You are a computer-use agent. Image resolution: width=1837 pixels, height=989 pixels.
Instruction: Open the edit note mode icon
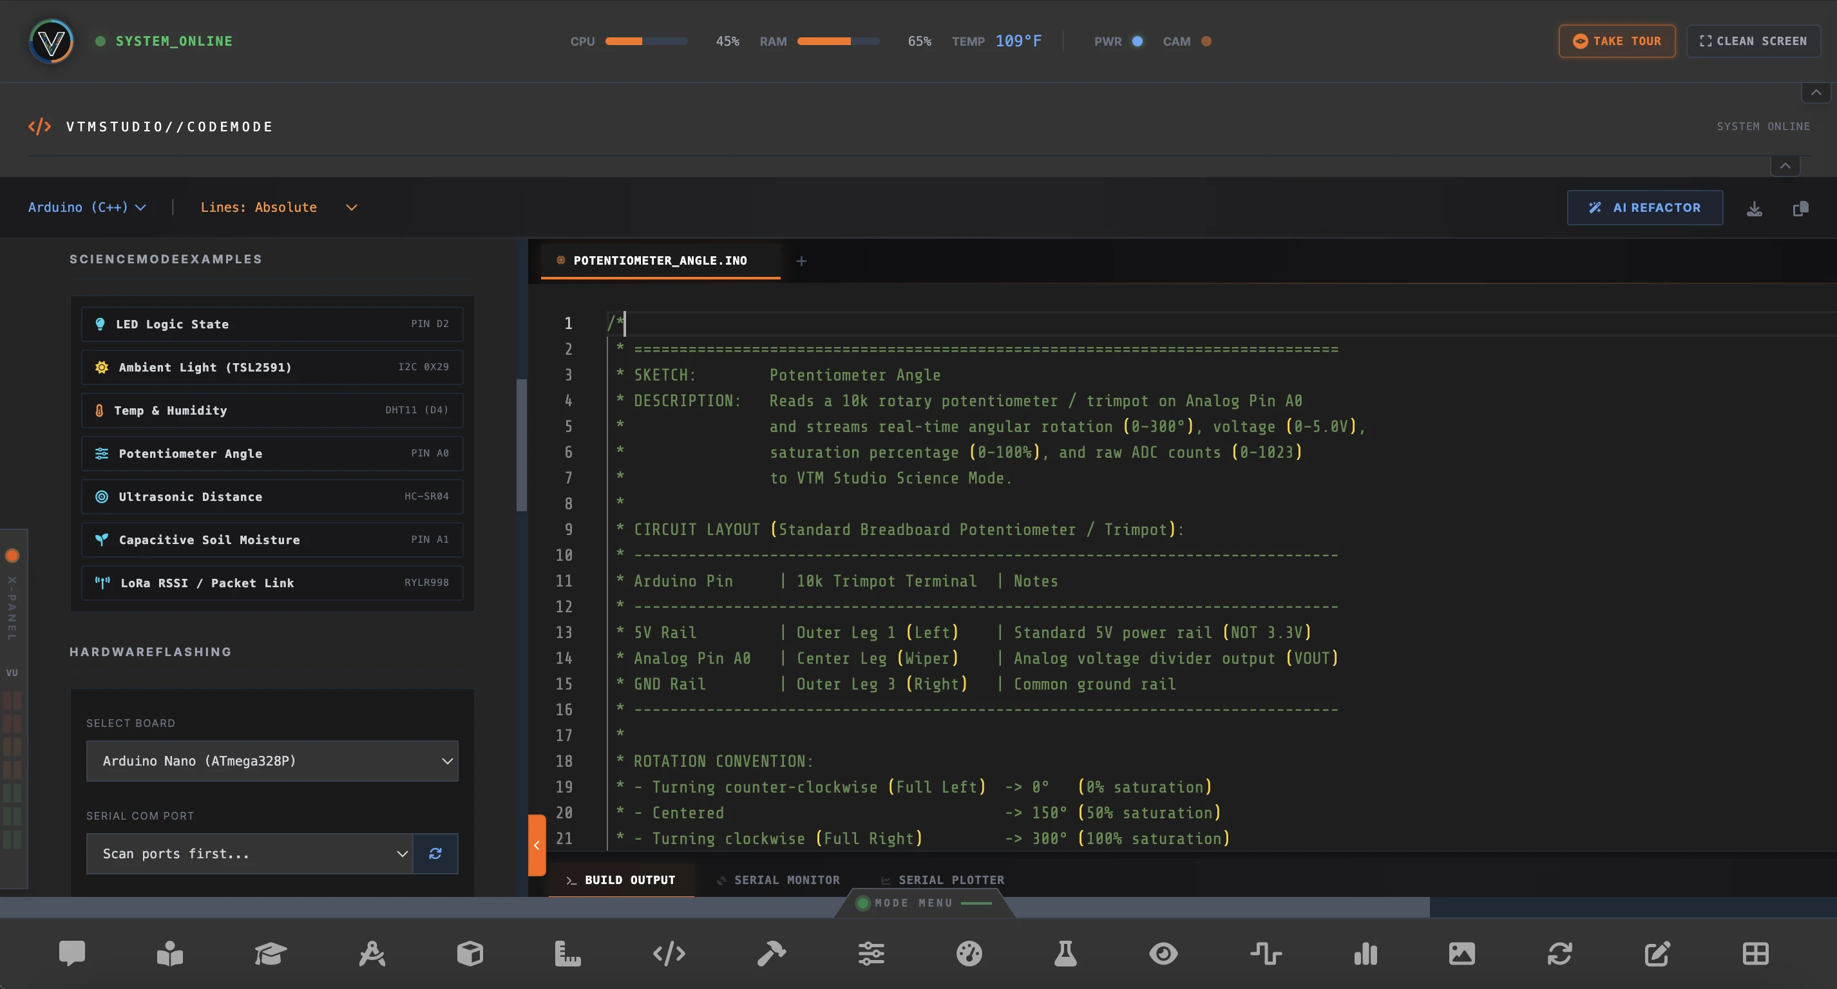1657,954
